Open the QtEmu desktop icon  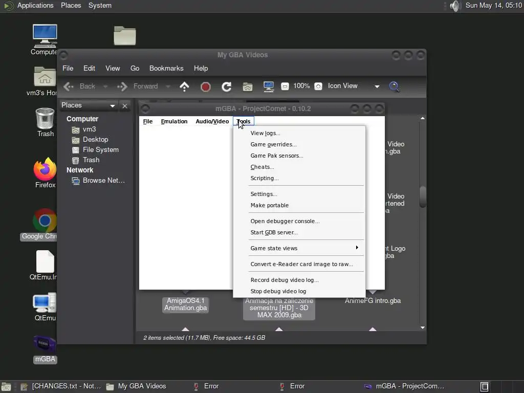(45, 307)
